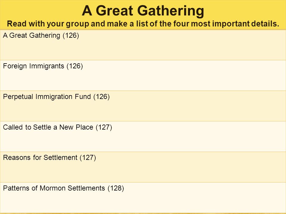Click page number (126) after Perpetual Immigration Fund
The height and width of the screenshot is (214, 286).
(x=101, y=97)
